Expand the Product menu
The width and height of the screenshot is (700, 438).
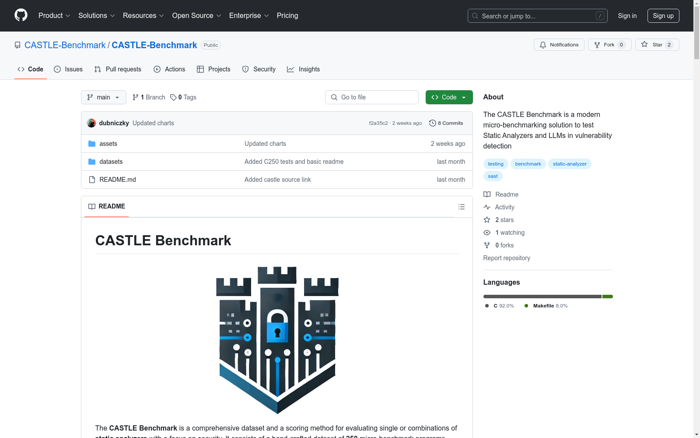pyautogui.click(x=54, y=16)
